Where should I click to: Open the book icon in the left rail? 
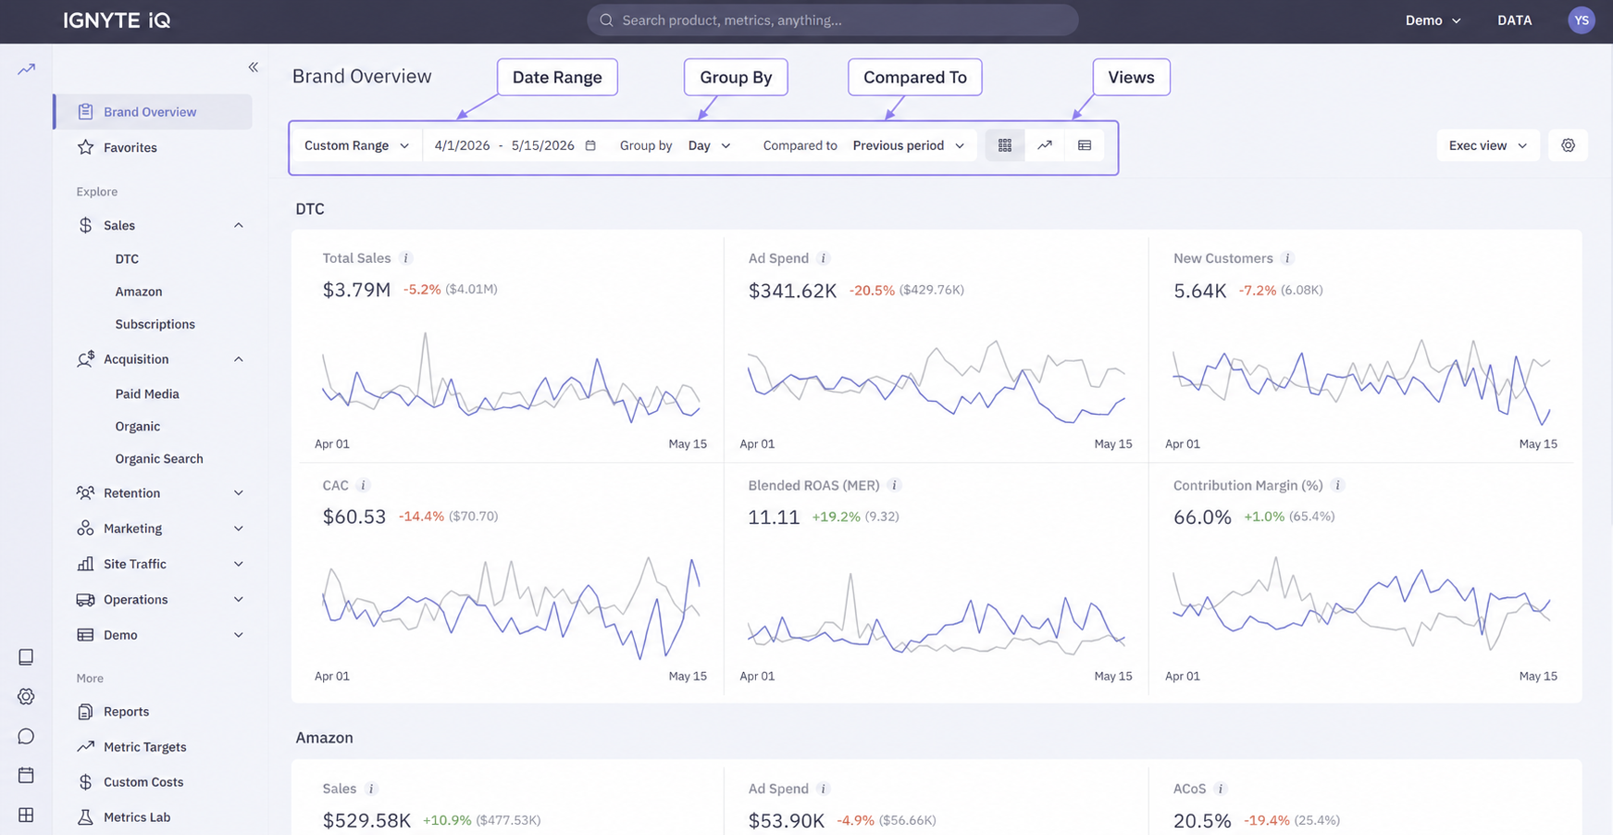click(x=26, y=656)
